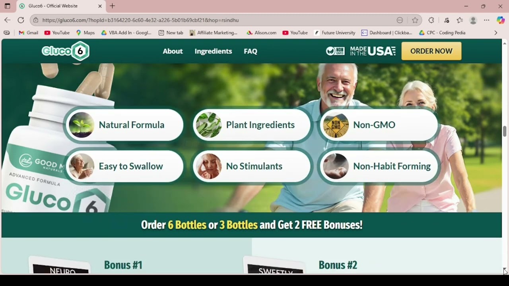Click the Natural Formula sprout icon

click(x=82, y=125)
